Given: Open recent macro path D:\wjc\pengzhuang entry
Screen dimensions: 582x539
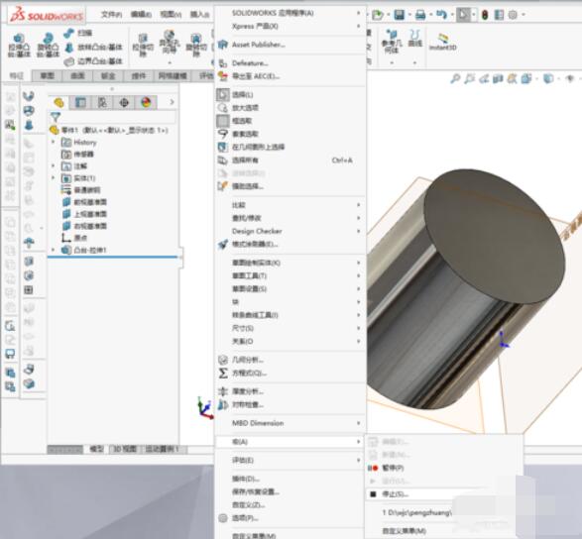Looking at the screenshot, I should pos(416,513).
